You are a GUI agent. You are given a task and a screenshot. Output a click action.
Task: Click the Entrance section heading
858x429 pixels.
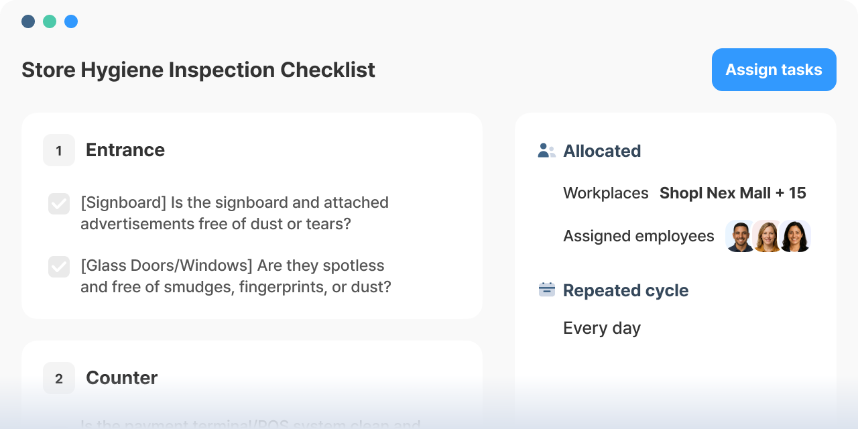[125, 150]
